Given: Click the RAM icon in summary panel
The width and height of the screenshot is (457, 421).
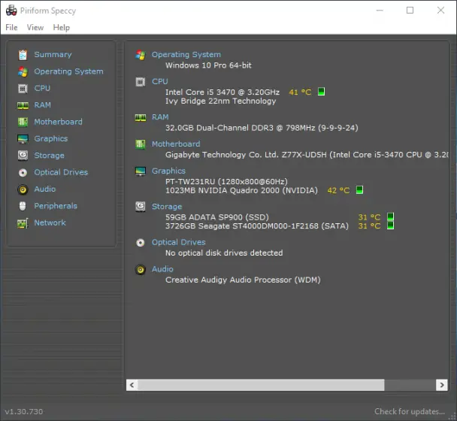Looking at the screenshot, I should click(141, 117).
